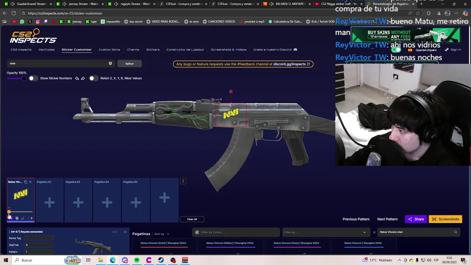The width and height of the screenshot is (471, 265).
Task: Click the Windows Start button
Action: 6,260
